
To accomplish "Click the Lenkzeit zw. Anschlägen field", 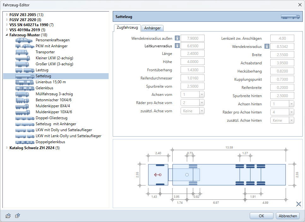I will pyautogui.click(x=282, y=38).
